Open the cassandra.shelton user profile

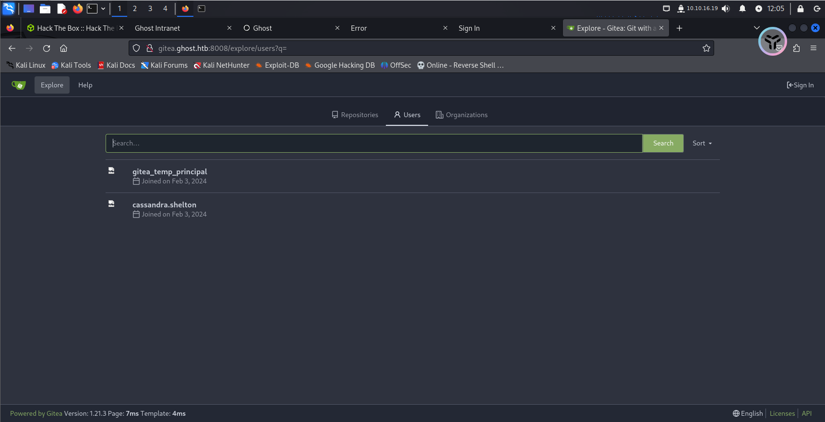pos(164,205)
